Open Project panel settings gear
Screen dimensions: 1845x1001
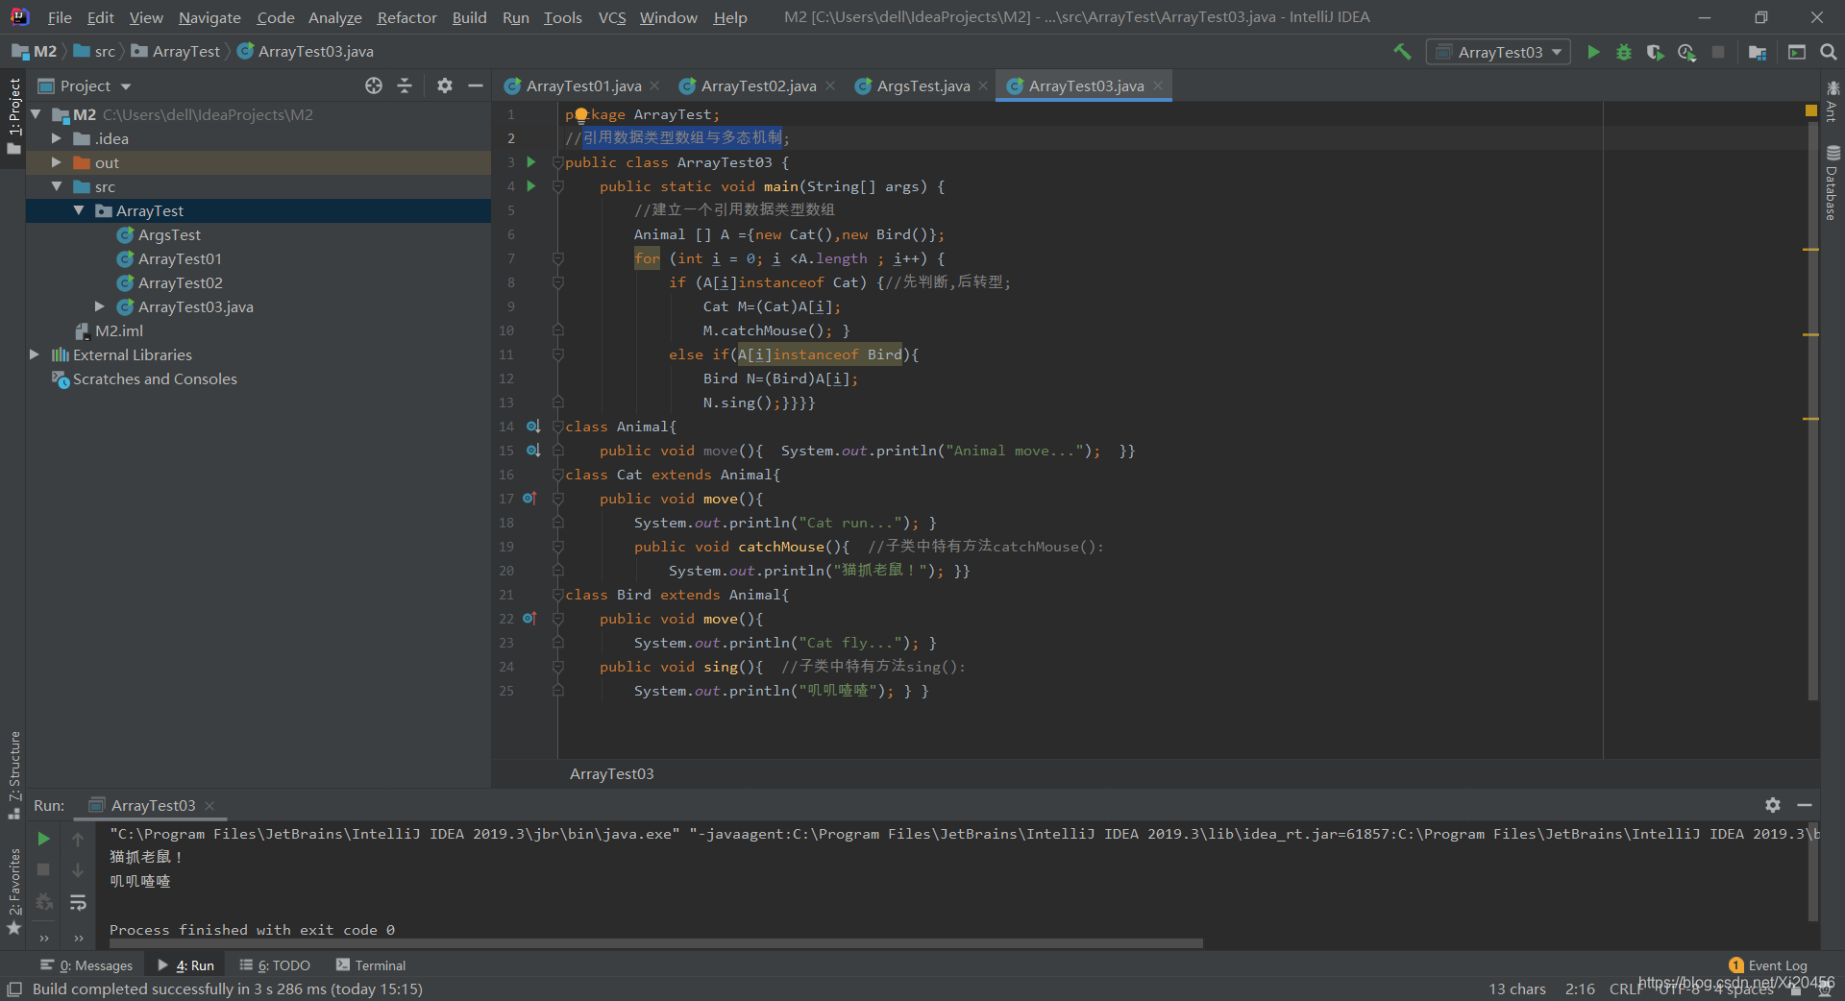click(444, 85)
